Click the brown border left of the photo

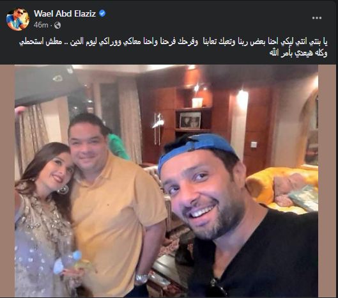[x=7, y=181]
